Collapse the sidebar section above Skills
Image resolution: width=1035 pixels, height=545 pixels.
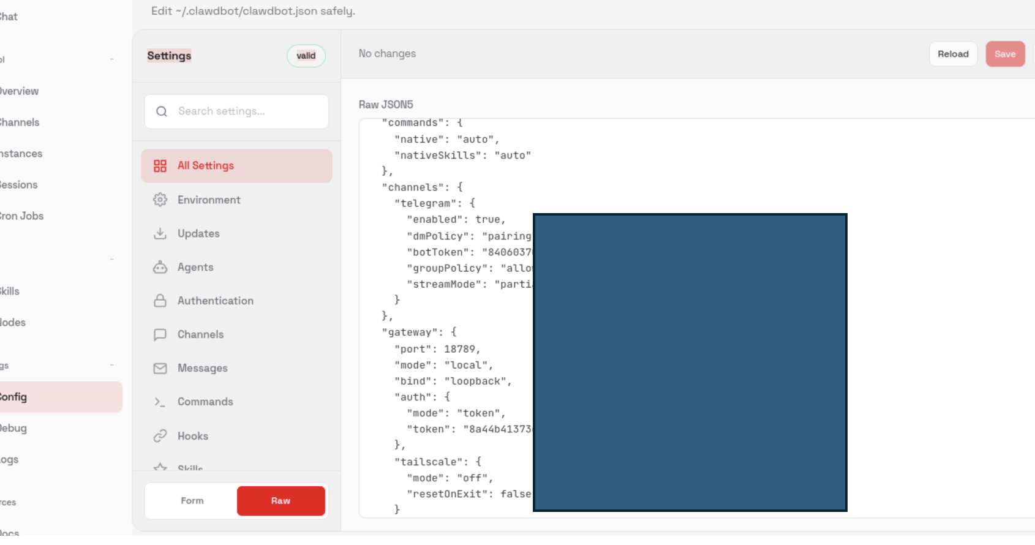[112, 260]
